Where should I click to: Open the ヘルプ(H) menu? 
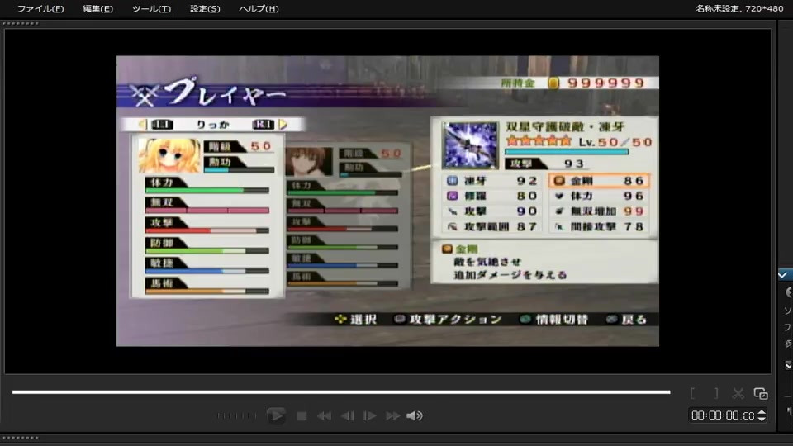click(259, 8)
